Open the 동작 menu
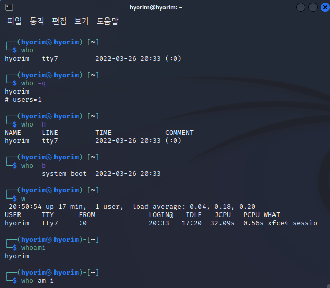Viewport: 330px width, 288px height. [x=37, y=21]
